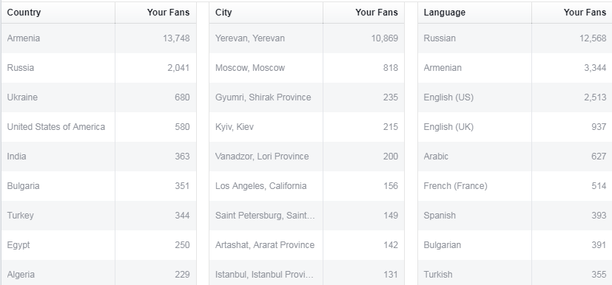Screen dimensions: 612x285
Task: Click the City column header
Action: (x=266, y=13)
